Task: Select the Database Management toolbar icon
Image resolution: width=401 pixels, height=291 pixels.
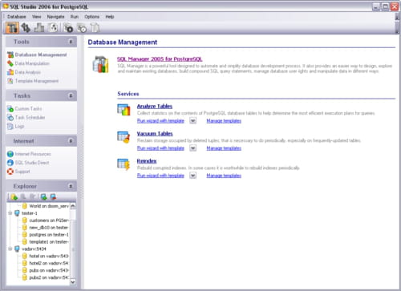Action: click(x=12, y=27)
